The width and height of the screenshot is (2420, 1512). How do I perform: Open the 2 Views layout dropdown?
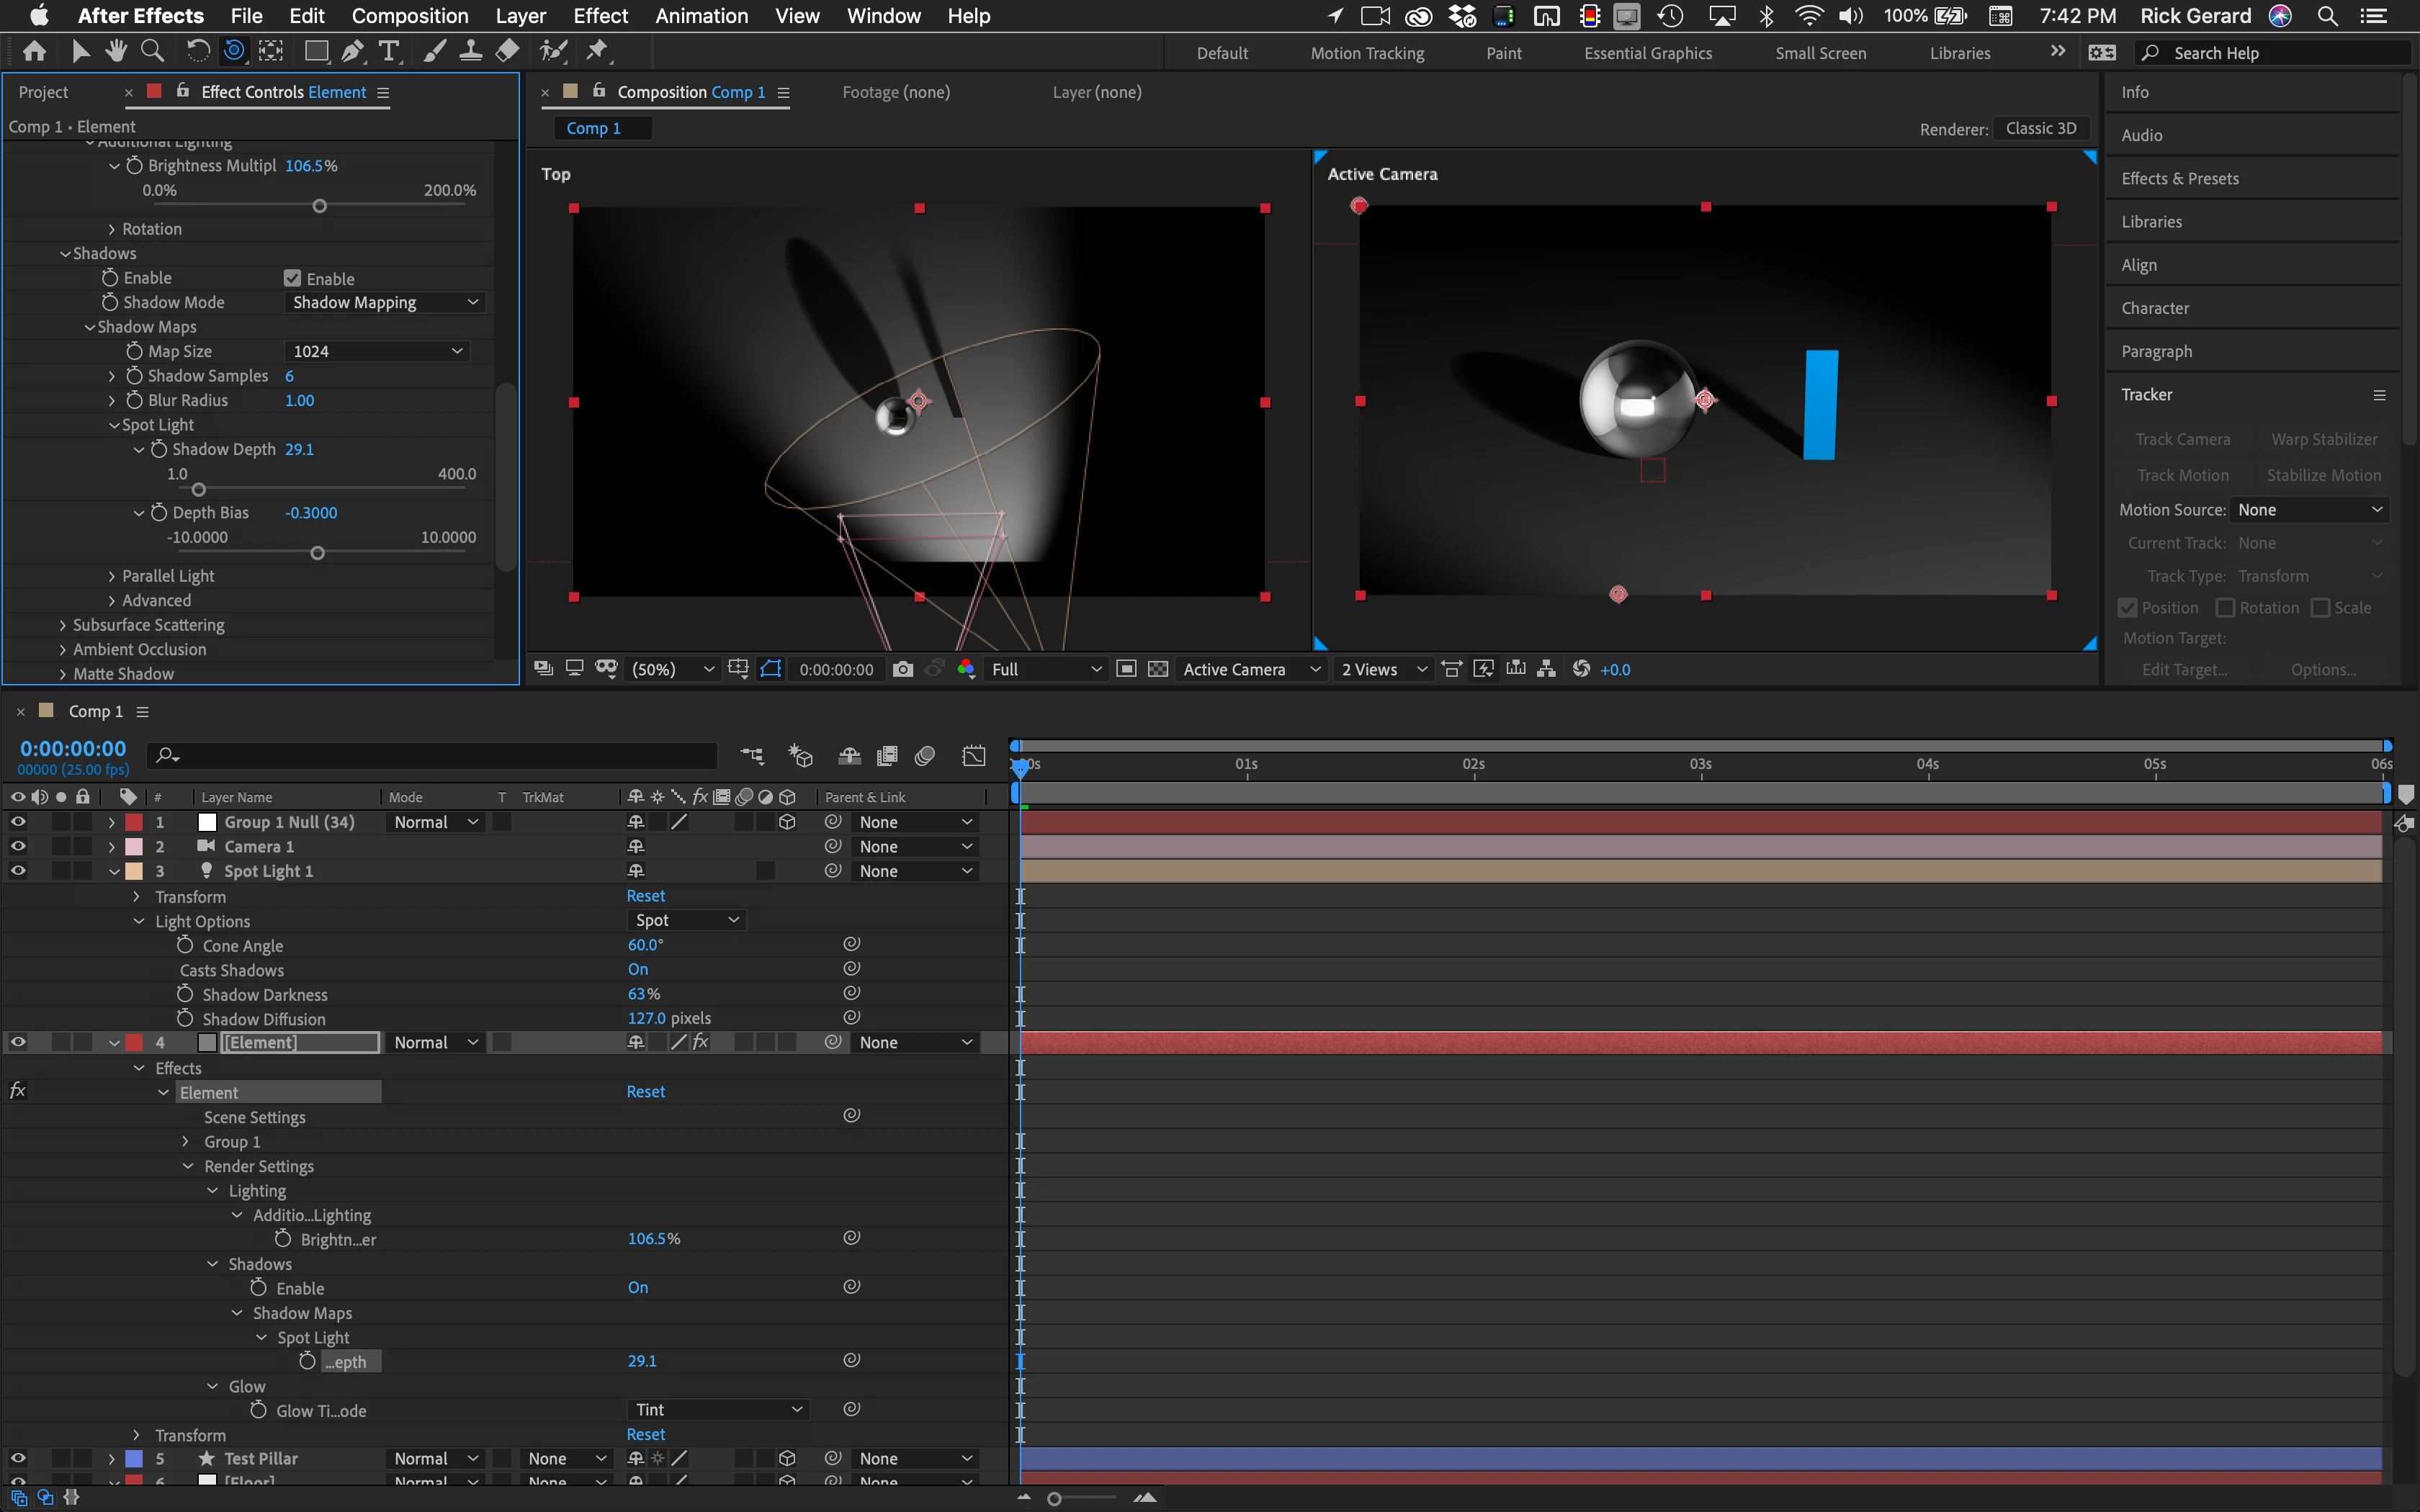click(x=1383, y=669)
